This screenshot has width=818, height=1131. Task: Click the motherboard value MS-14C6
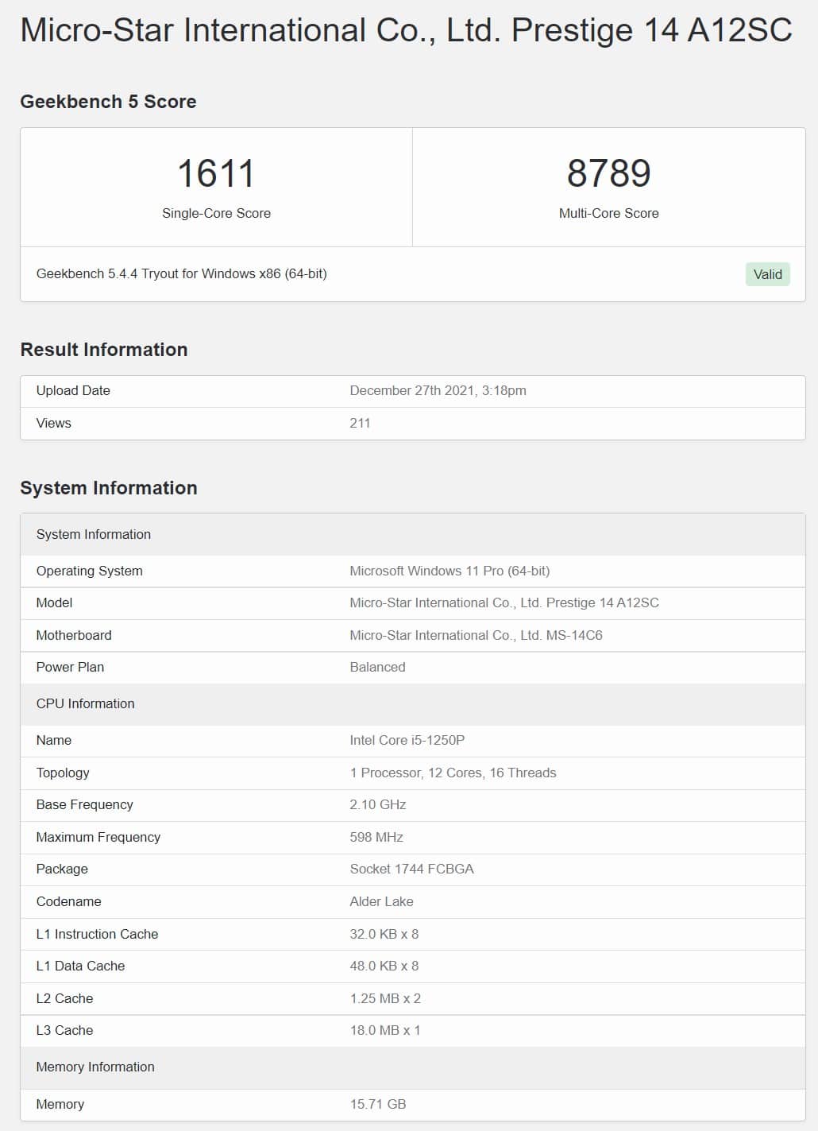[476, 635]
